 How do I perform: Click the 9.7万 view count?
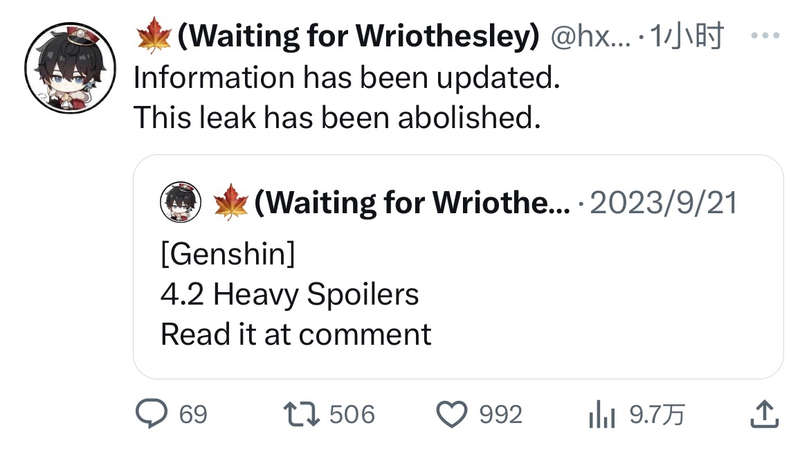pos(657,415)
